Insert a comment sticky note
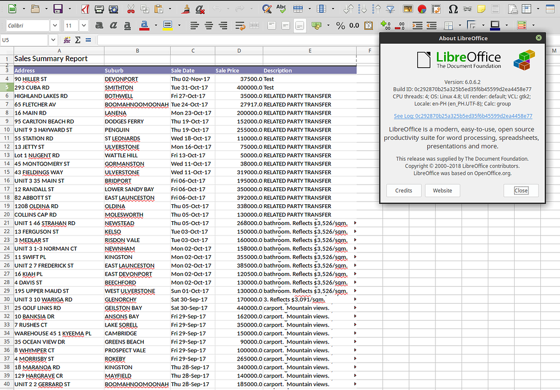This screenshot has width=560, height=390. coord(481,9)
